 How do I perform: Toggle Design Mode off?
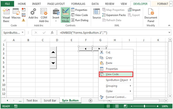click(66, 15)
